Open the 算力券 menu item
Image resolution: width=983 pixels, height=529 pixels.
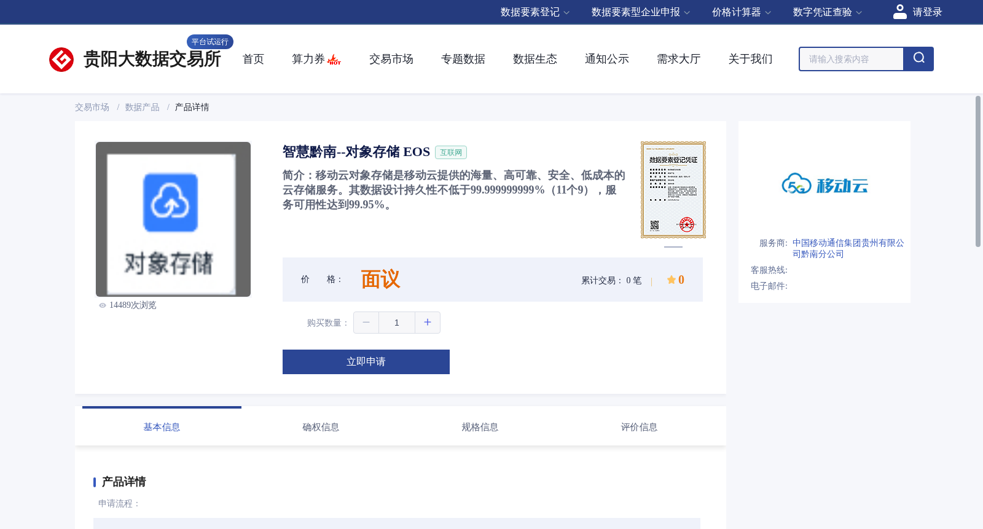tap(308, 59)
